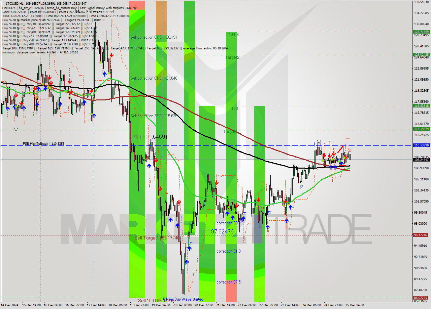This screenshot has height=309, width=431.
Task: Select the green 128.71369 price label
Action: (421, 32)
